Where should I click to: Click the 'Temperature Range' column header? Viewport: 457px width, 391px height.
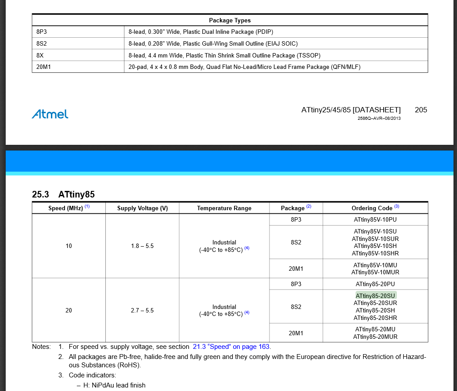tap(224, 208)
